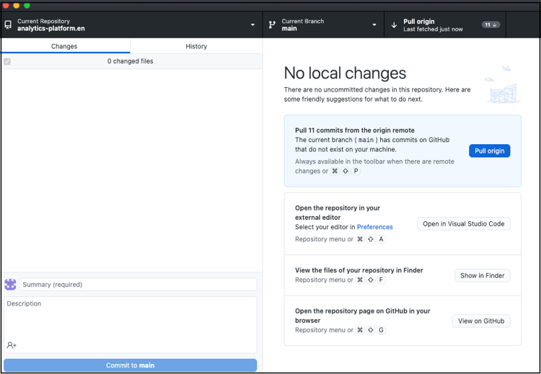Click Open in Visual Studio Code button
This screenshot has height=374, width=541.
point(463,223)
